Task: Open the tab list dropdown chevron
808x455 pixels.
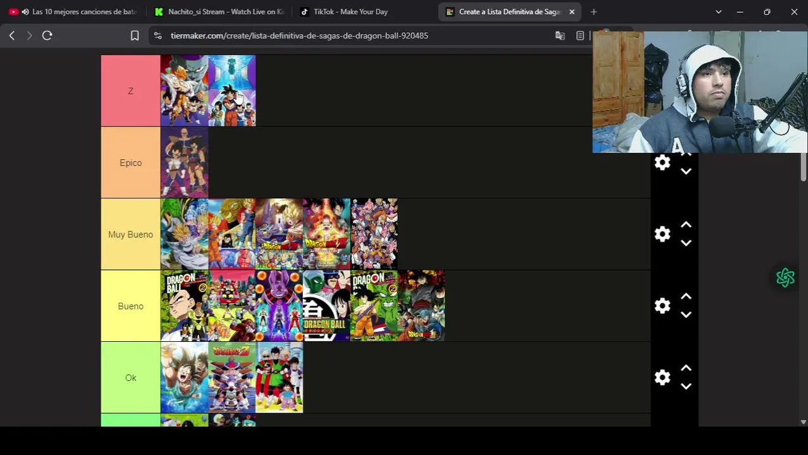Action: 718,12
